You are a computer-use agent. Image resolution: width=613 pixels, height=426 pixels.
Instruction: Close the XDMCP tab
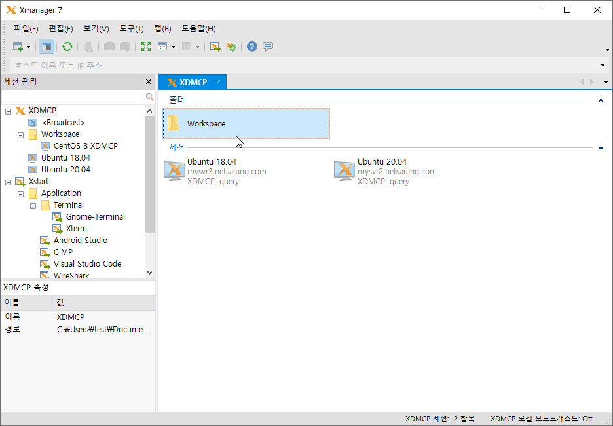[219, 82]
